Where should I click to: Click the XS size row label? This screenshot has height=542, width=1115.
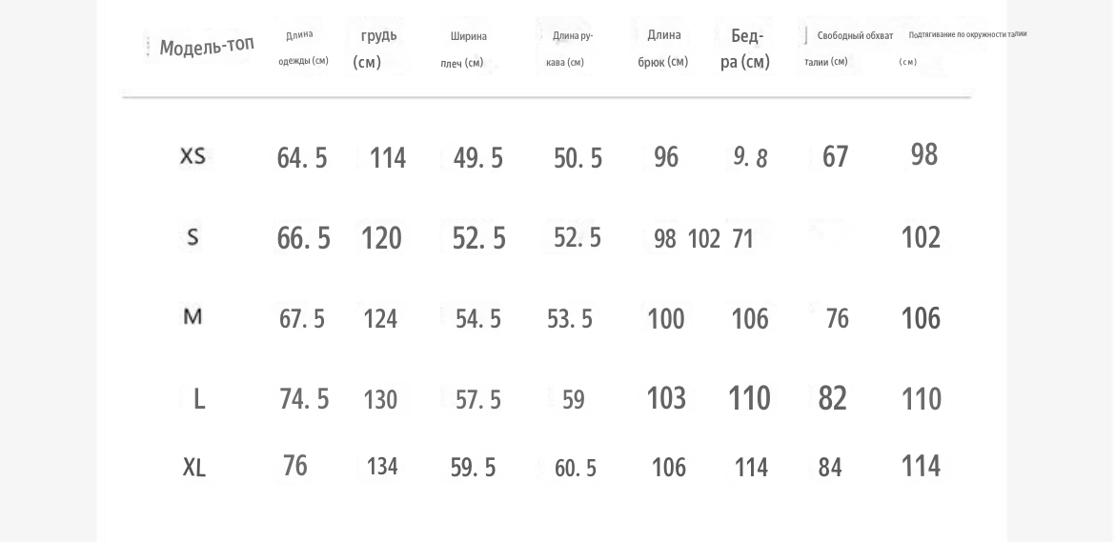click(193, 155)
